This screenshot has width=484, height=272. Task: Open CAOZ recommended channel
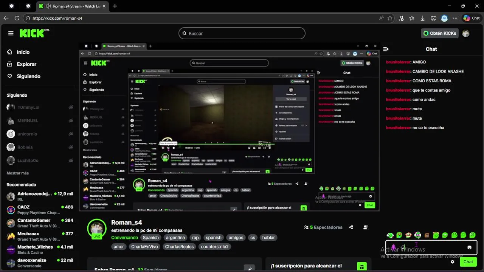[x=40, y=210]
